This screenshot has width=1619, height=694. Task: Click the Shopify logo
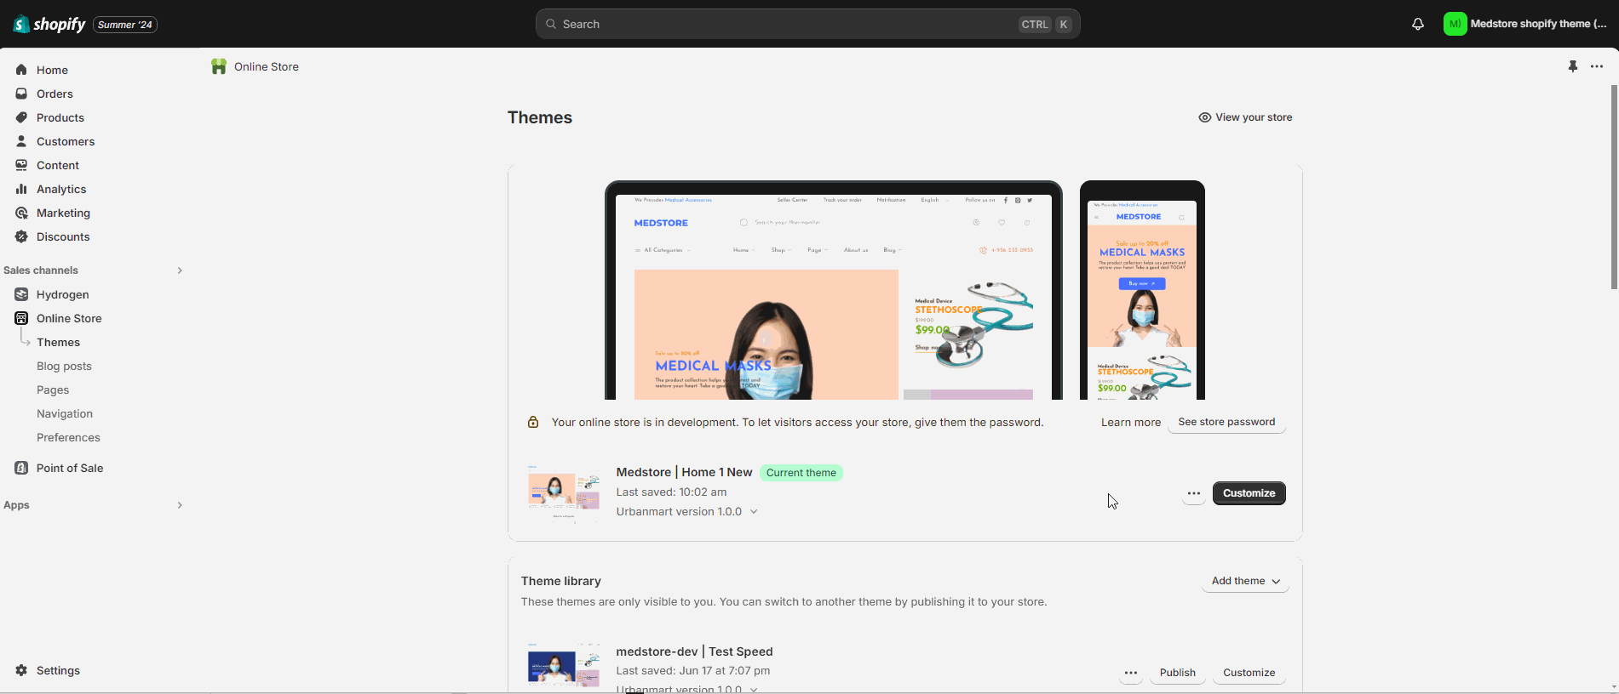click(x=49, y=24)
